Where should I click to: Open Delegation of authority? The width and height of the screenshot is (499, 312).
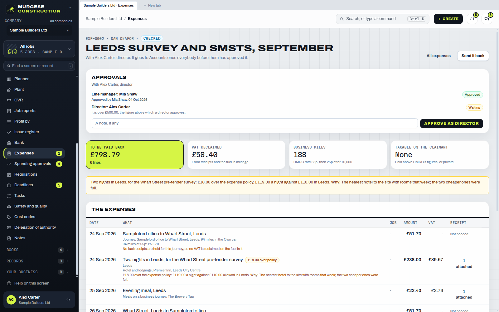(34, 227)
